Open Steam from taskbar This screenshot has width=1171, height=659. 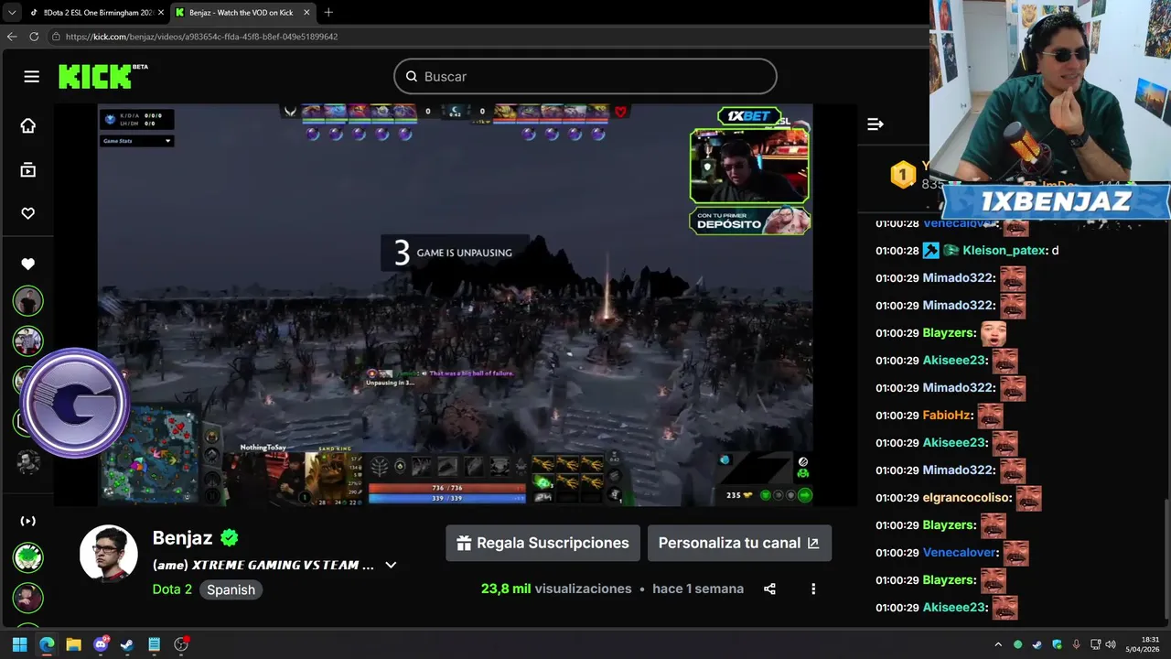[127, 644]
